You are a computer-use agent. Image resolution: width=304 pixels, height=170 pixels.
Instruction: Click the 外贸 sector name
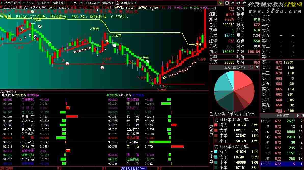(133, 125)
